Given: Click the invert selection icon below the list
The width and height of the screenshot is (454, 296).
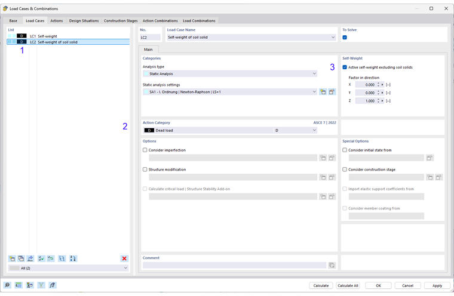Looking at the screenshot, I should [x=51, y=258].
